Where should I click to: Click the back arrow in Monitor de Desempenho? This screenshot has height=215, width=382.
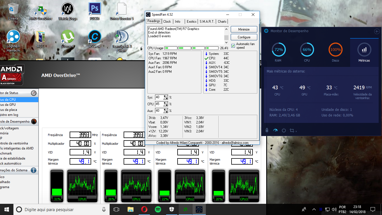(377, 31)
